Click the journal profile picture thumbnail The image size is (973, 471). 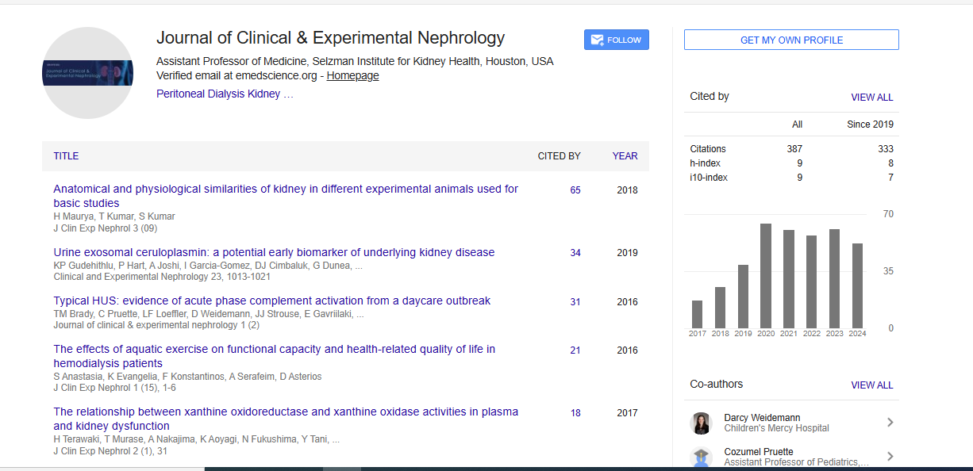click(x=87, y=73)
